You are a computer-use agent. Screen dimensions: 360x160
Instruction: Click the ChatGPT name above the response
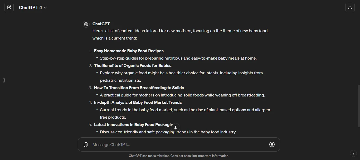point(101,24)
